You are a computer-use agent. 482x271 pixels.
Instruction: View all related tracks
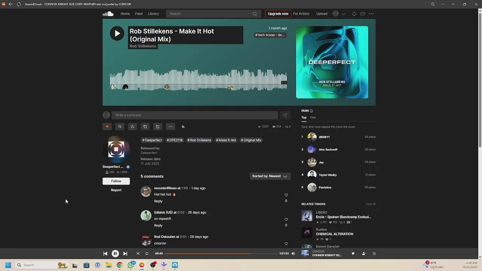[x=371, y=204]
